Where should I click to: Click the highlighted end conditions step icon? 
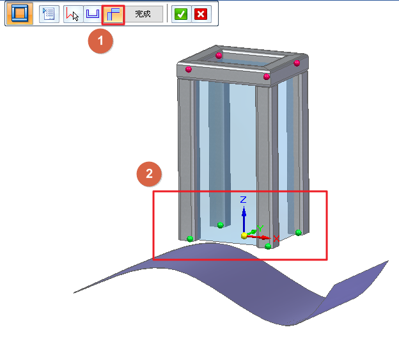[x=113, y=15]
